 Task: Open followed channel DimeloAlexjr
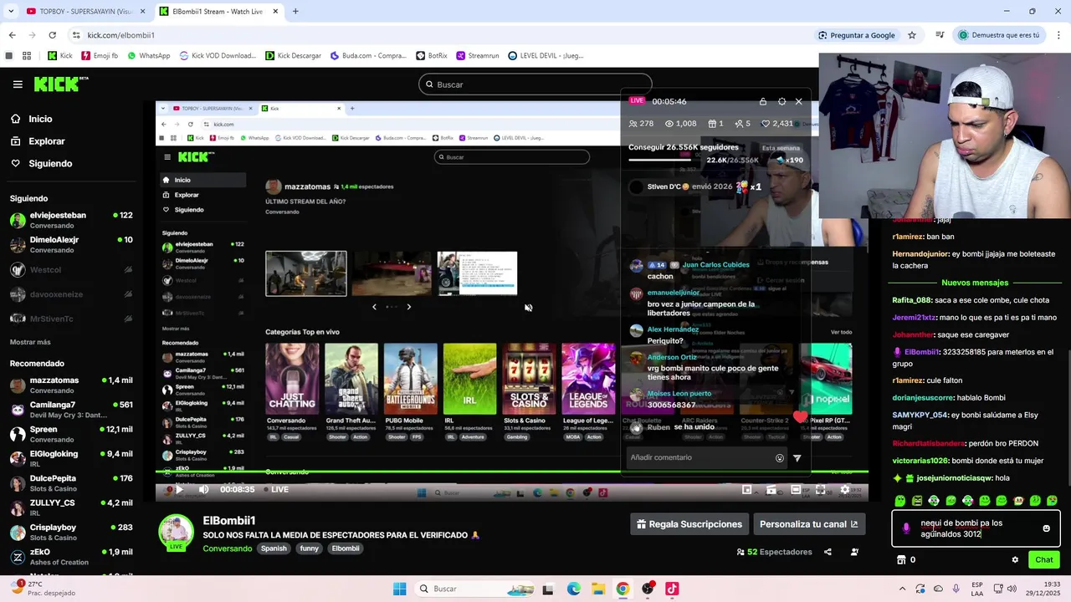pyautogui.click(x=71, y=244)
